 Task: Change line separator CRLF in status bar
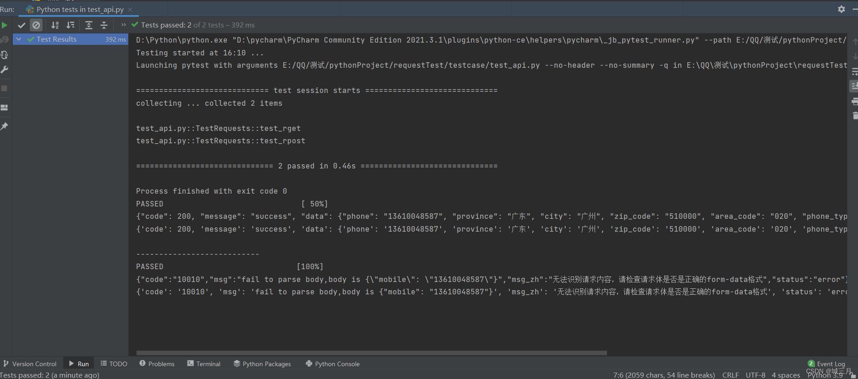[730, 375]
